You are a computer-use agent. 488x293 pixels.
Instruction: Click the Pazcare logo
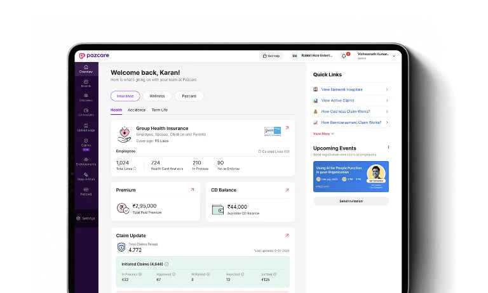tap(94, 56)
